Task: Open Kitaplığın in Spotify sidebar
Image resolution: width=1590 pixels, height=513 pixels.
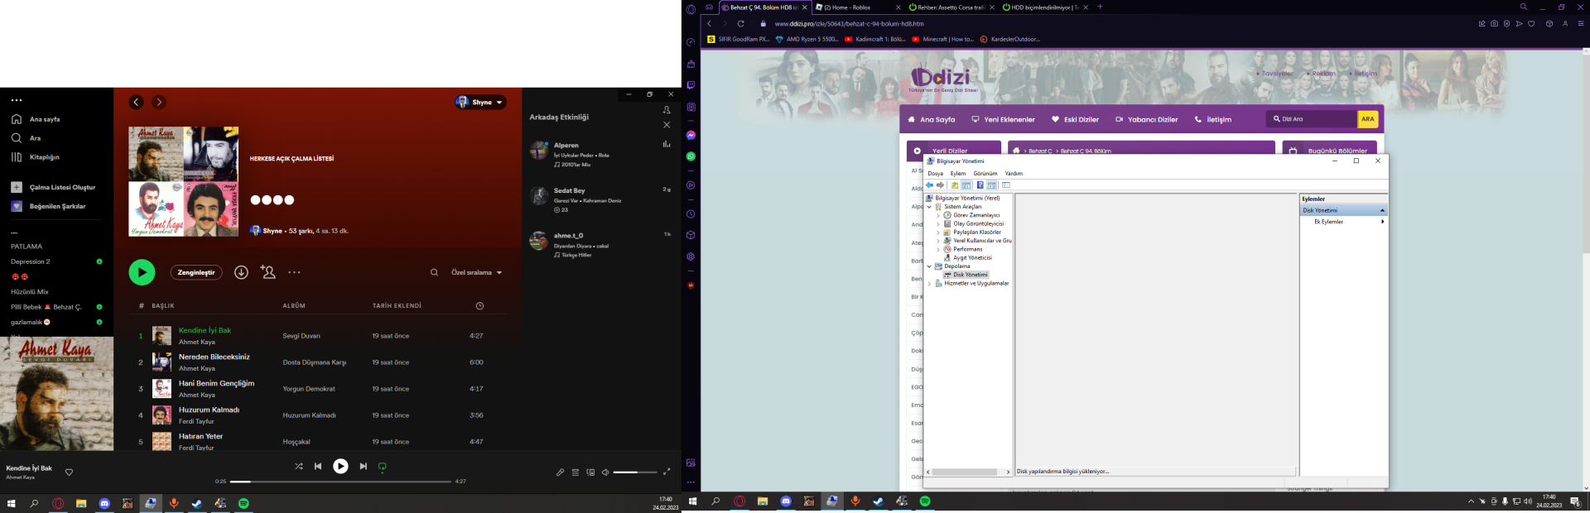Action: pyautogui.click(x=36, y=157)
